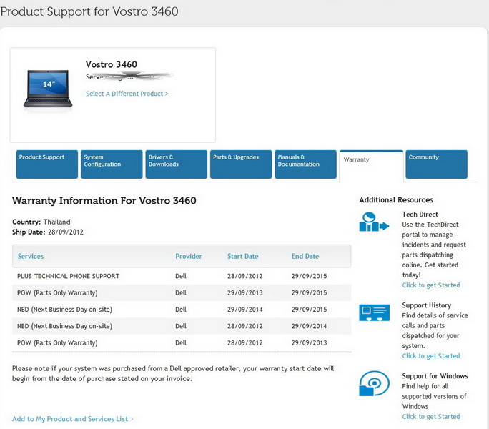489x429 pixels.
Task: Click Add to My Product and Services List
Action: 73,419
